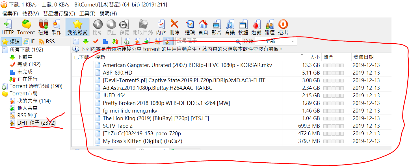The height and width of the screenshot is (166, 409).
Task: Select DHT 種子 (2372) in sidebar
Action: [33, 123]
